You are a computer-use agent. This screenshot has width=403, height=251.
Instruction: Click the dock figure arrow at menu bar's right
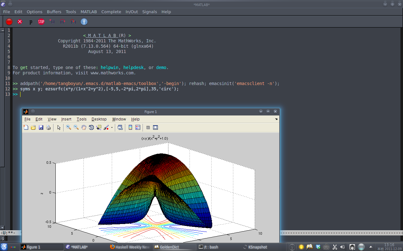276,119
